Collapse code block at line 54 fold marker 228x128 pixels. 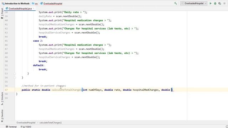15,78
